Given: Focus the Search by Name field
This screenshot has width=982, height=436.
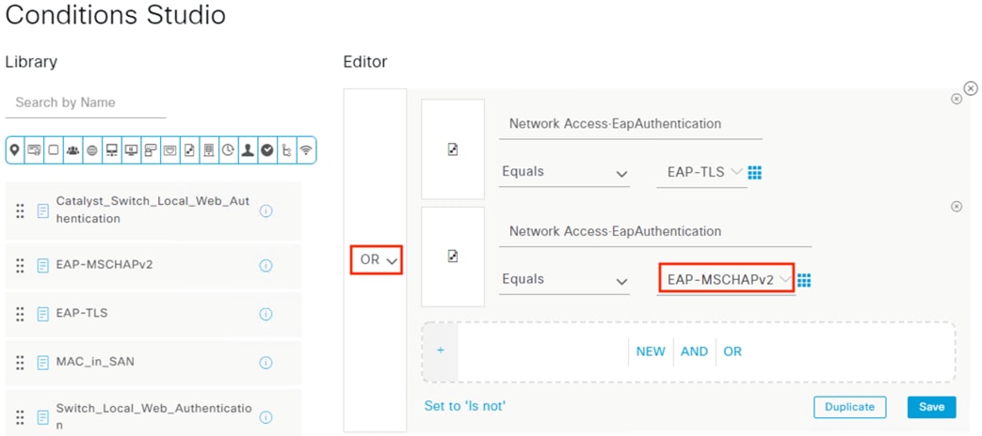Looking at the screenshot, I should point(86,103).
